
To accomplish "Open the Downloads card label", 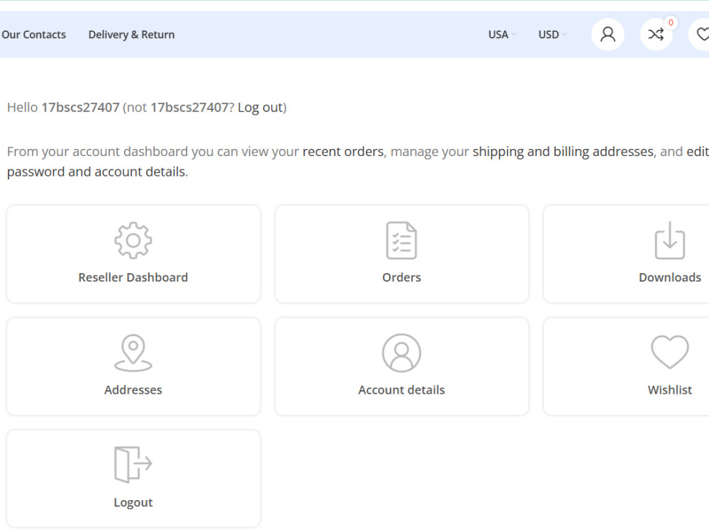I will coord(670,277).
